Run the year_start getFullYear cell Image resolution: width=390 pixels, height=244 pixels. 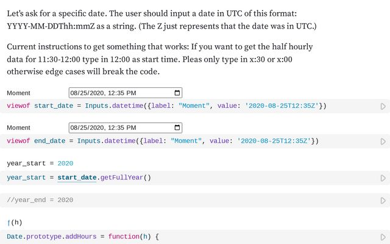[x=383, y=178]
